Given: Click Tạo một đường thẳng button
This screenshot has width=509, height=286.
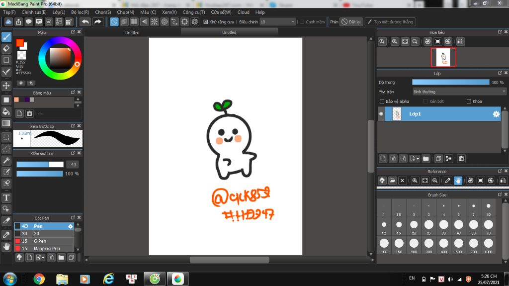Looking at the screenshot, I should click(x=391, y=22).
